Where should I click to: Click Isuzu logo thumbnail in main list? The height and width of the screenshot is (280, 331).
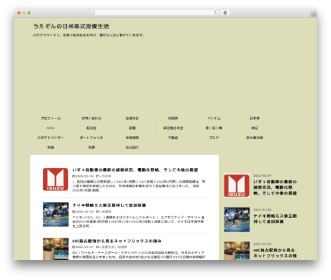point(56,179)
